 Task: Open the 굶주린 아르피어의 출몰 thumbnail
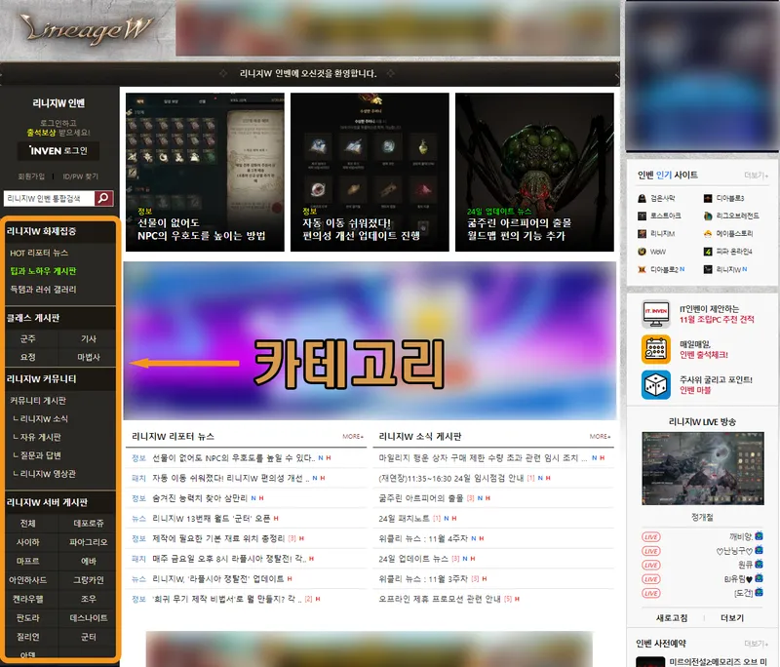(x=534, y=172)
